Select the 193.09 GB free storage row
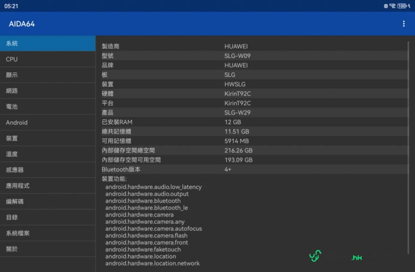Viewport: 415px width, 272px height. tap(254, 160)
